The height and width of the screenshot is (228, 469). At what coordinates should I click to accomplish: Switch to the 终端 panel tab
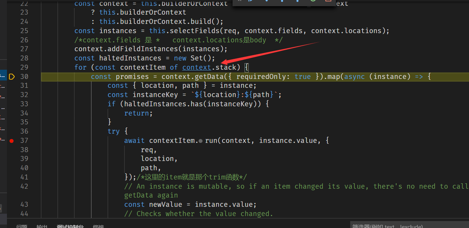[x=98, y=226]
